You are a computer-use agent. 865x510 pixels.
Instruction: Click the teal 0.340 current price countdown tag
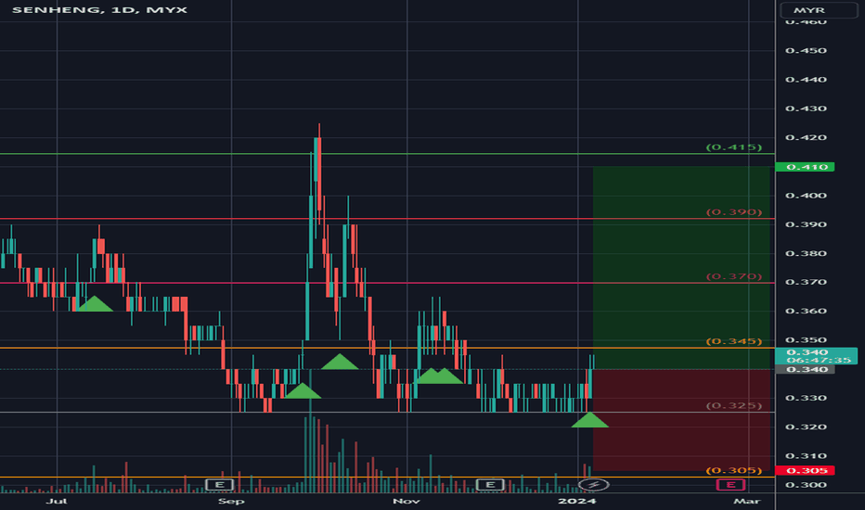pos(817,356)
